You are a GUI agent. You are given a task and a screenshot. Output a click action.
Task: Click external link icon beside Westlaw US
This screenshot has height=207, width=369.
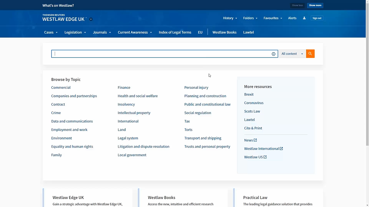coord(265,157)
